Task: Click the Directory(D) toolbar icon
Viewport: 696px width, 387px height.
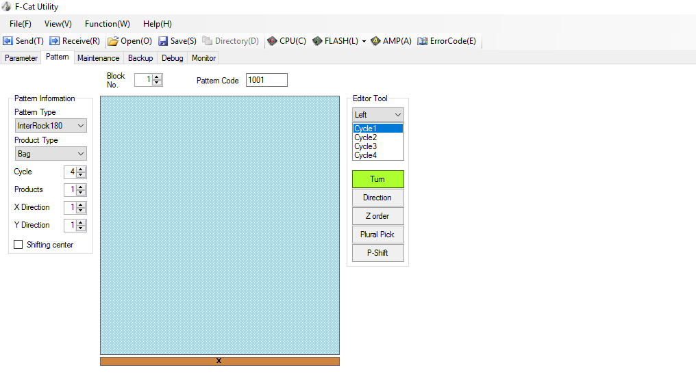Action: click(x=208, y=41)
